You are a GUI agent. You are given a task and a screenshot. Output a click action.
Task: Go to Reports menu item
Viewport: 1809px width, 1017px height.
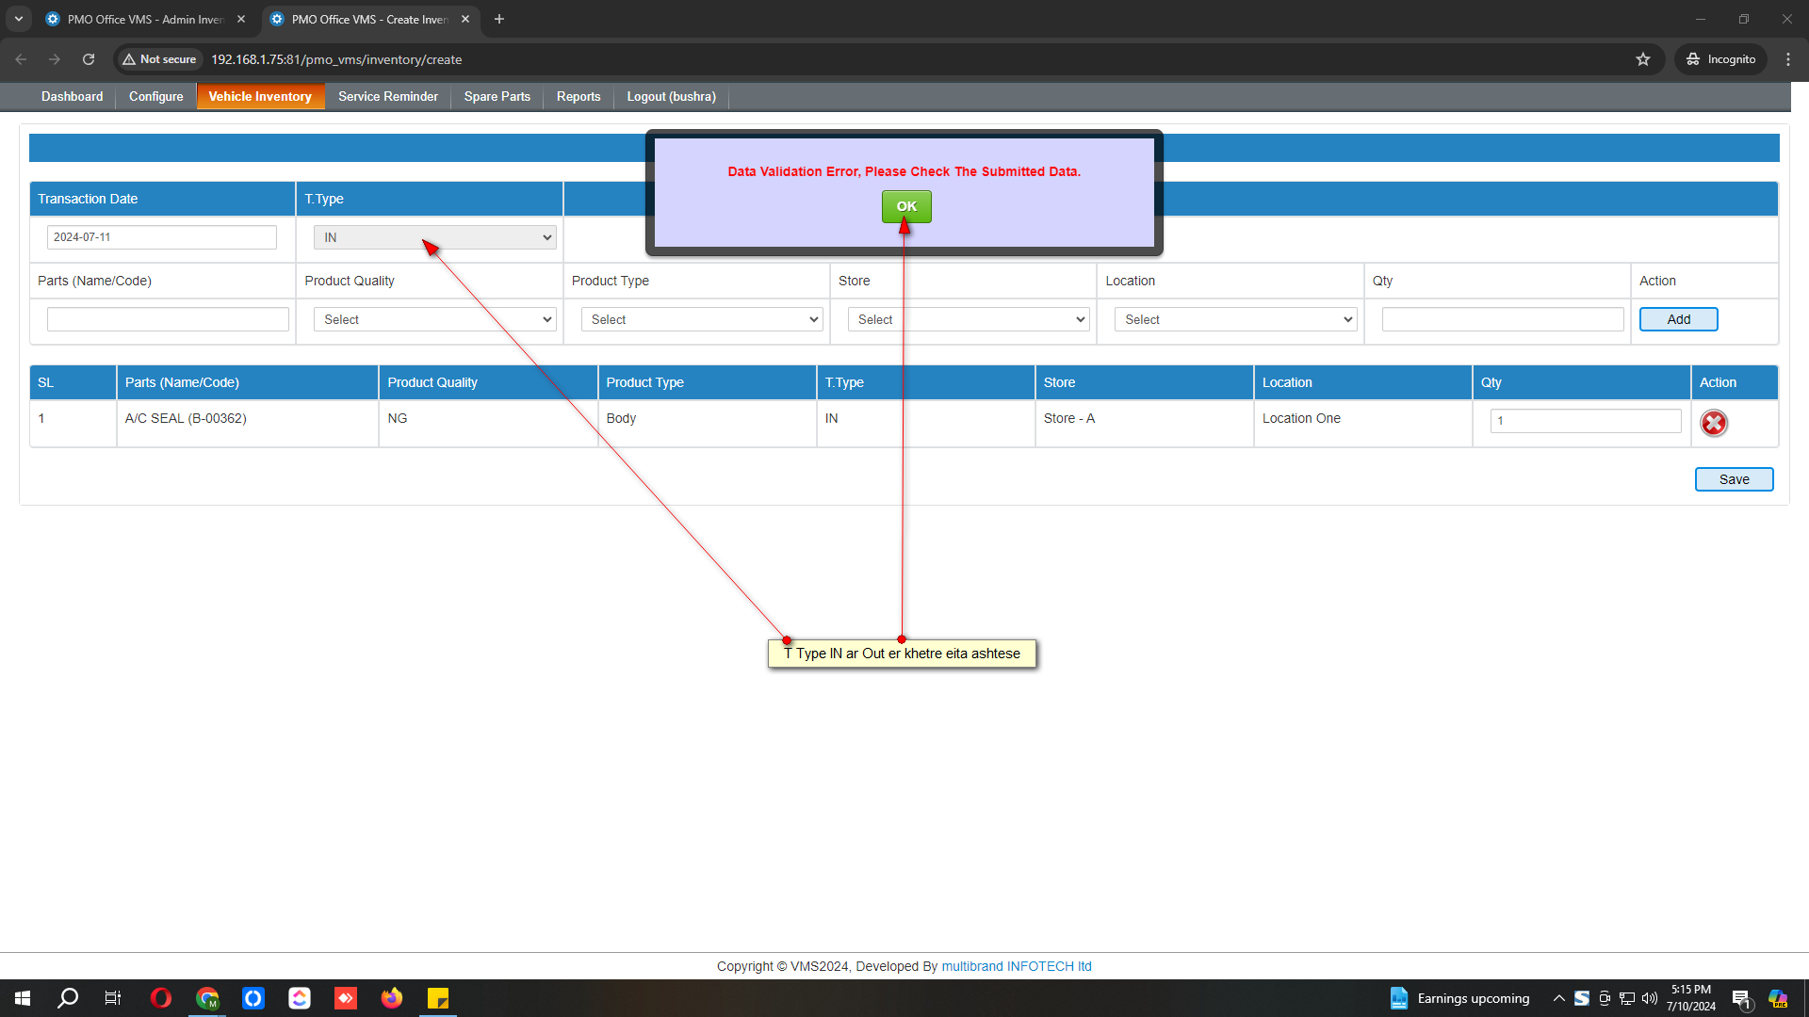click(578, 96)
